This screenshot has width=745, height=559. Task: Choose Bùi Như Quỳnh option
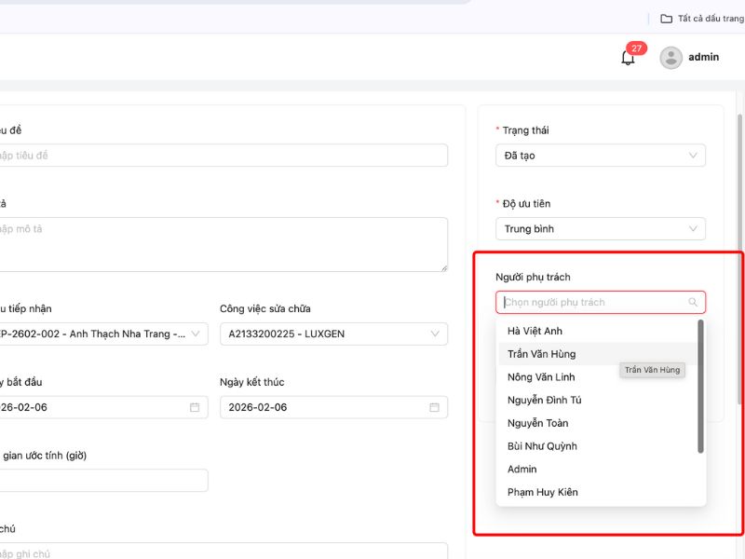542,446
